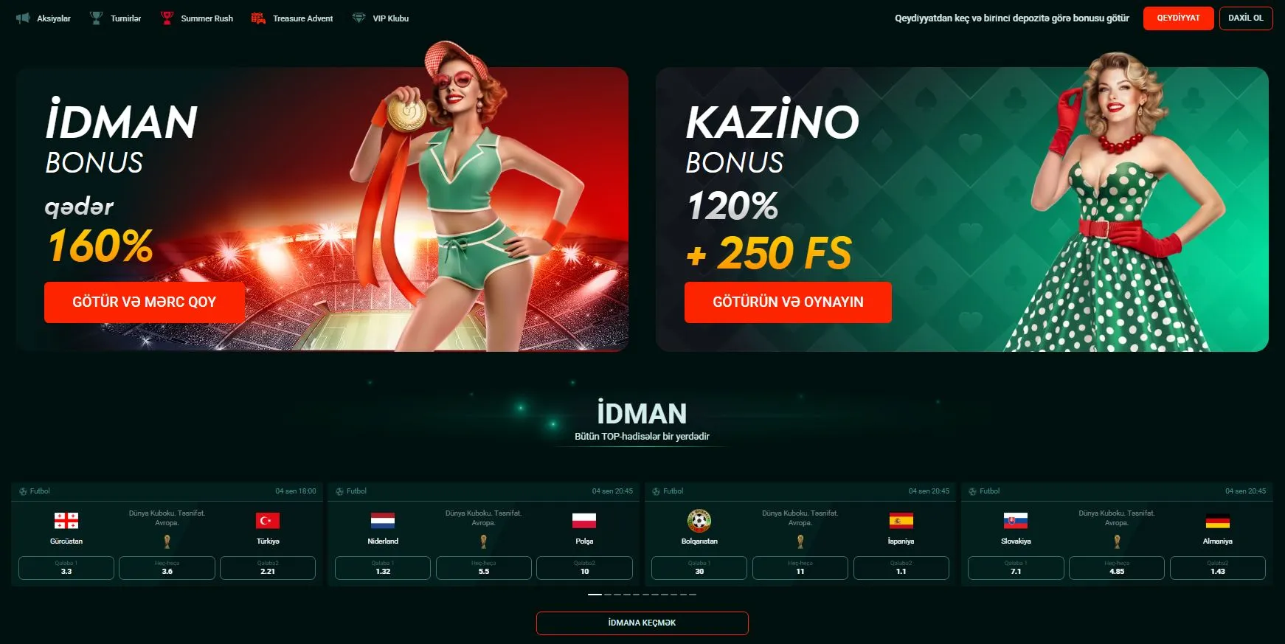
Task: Select the second carousel page indicator
Action: [x=608, y=594]
